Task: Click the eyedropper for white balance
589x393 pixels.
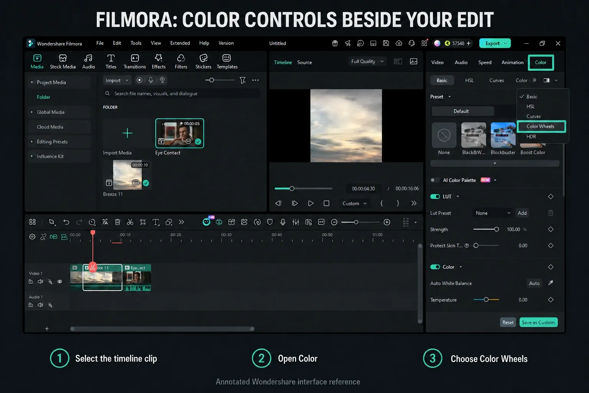Action: pyautogui.click(x=551, y=283)
